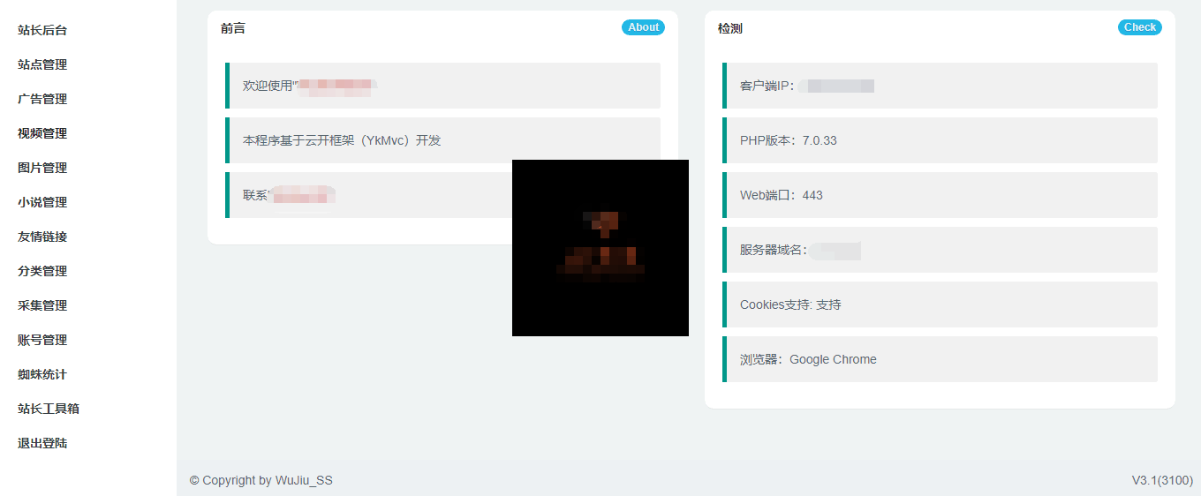The width and height of the screenshot is (1201, 496).
Task: Click the Copyright by WuJiu_SS footer text
Action: tap(261, 480)
